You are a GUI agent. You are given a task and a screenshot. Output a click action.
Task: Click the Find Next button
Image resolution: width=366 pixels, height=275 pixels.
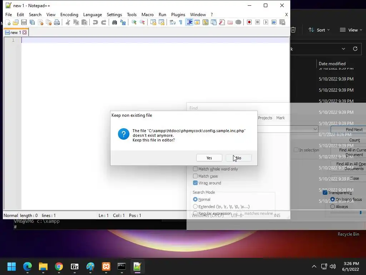point(348,130)
